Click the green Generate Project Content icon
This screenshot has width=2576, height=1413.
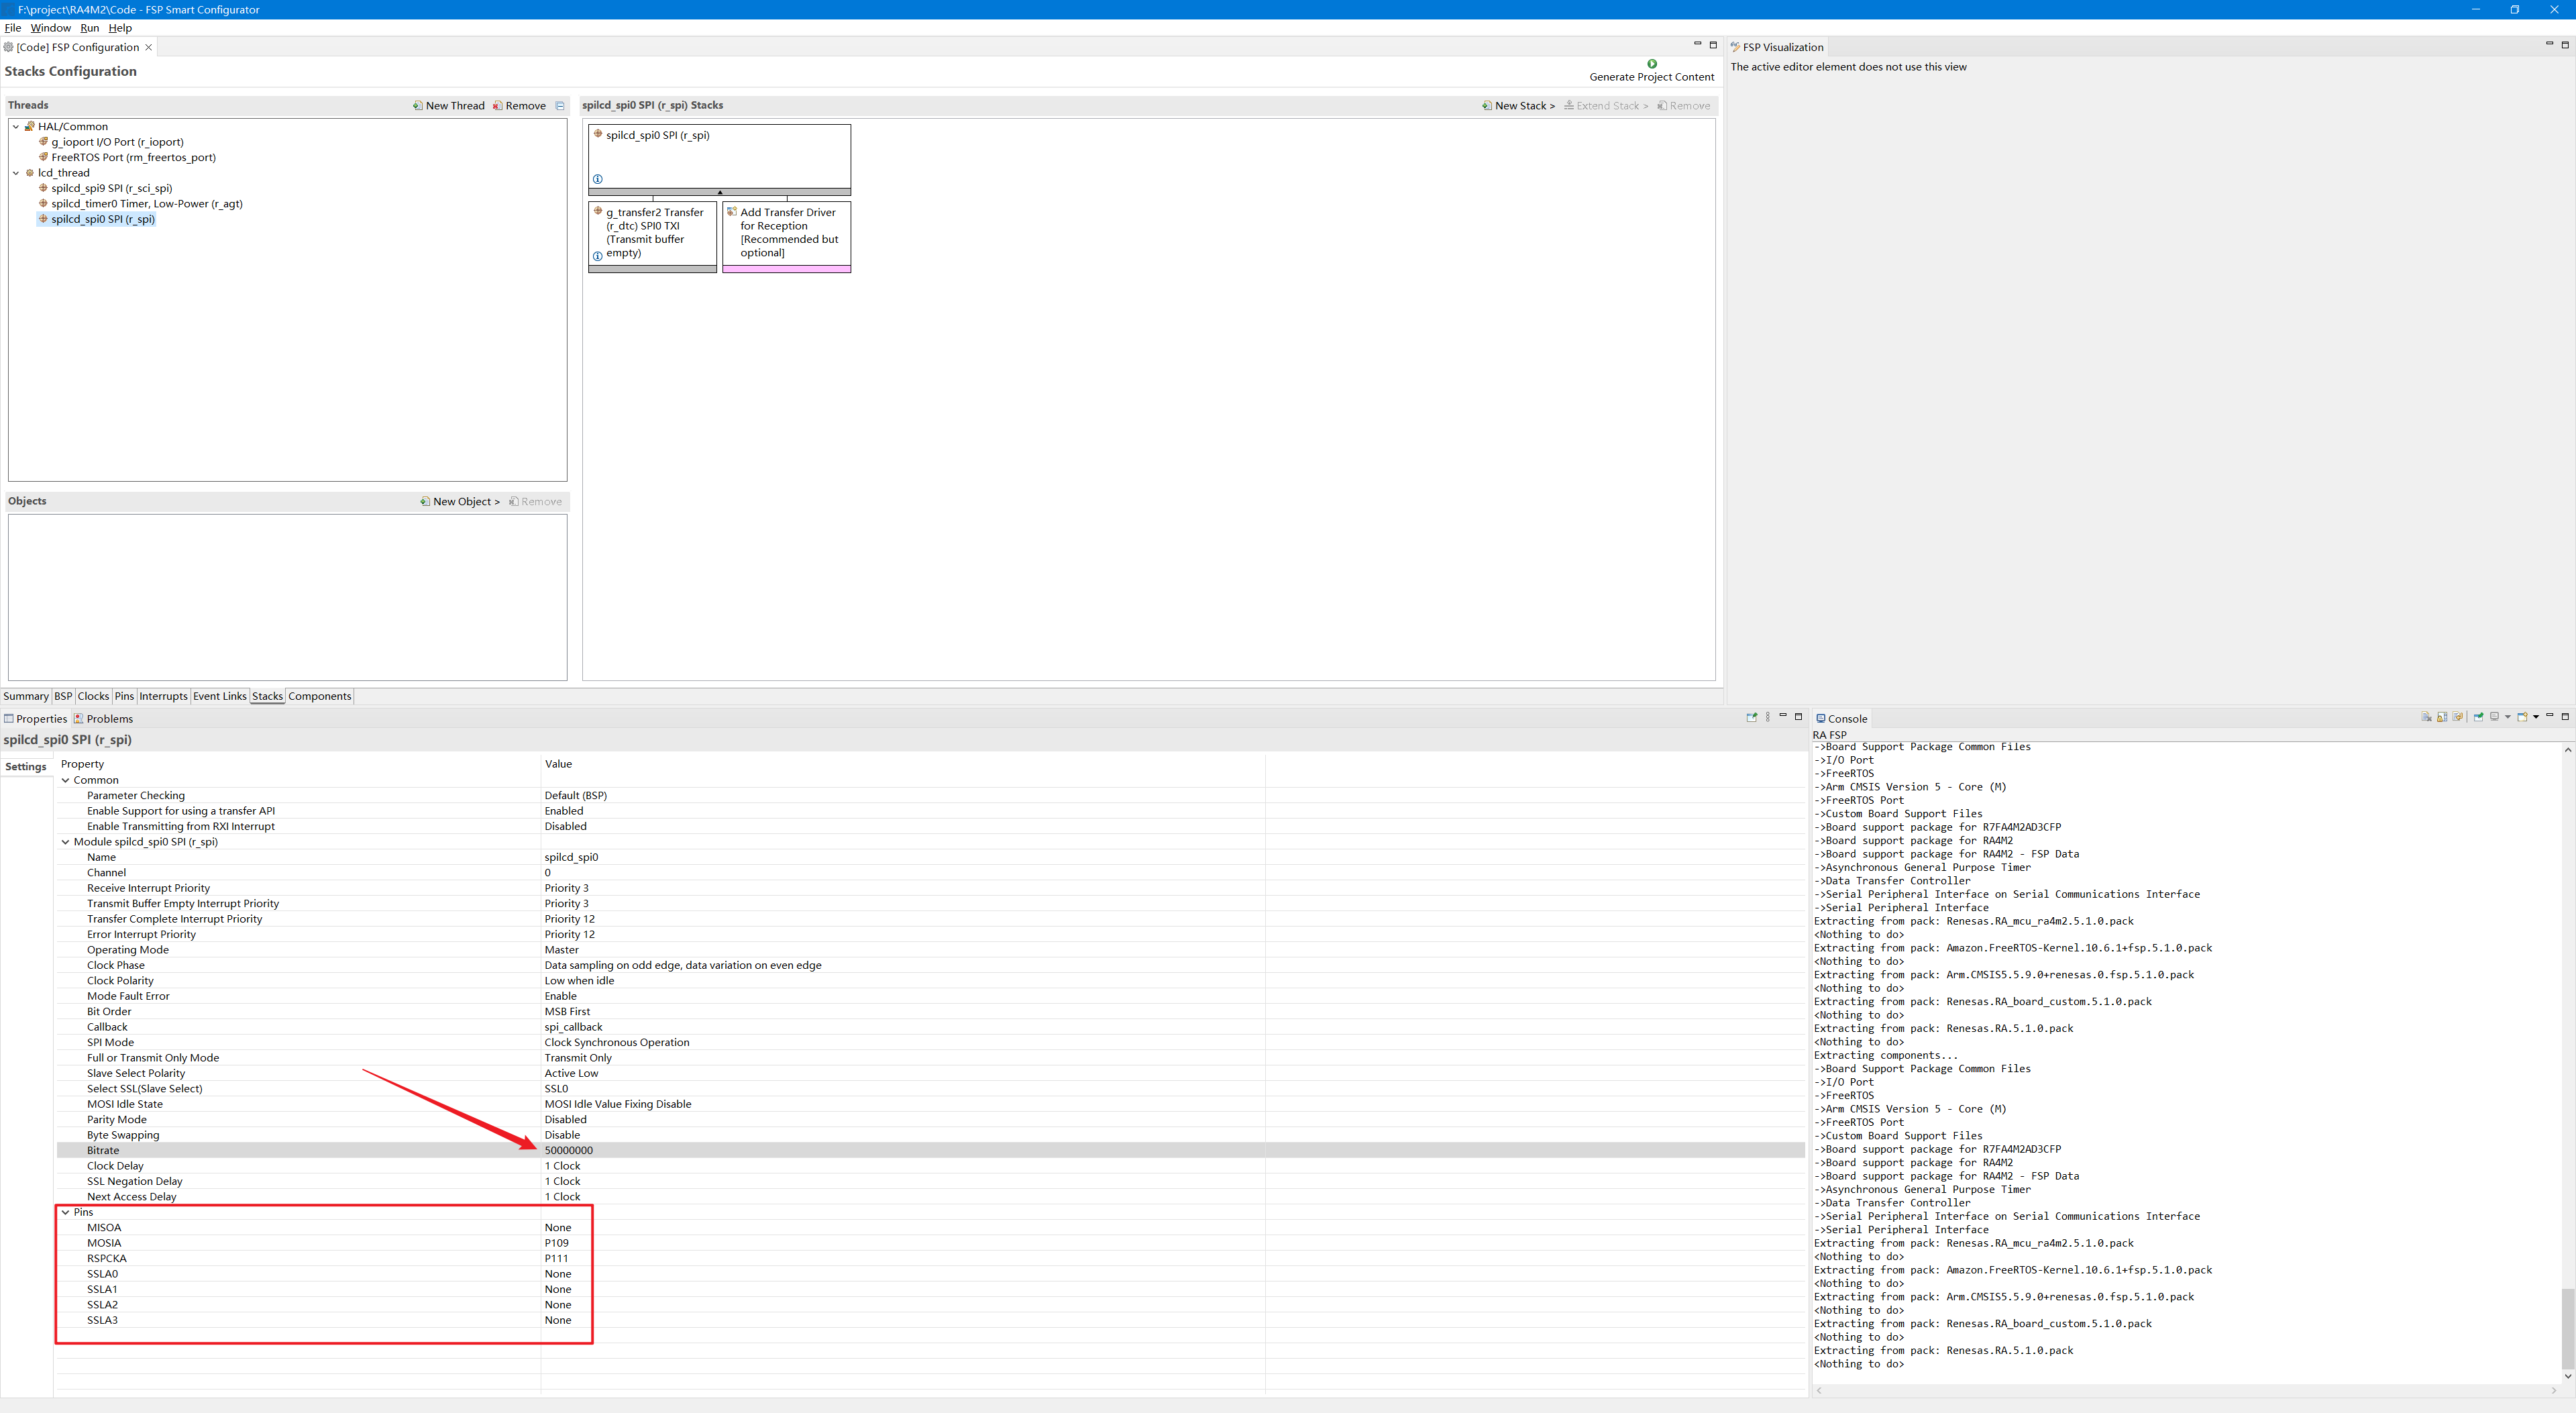[x=1652, y=64]
